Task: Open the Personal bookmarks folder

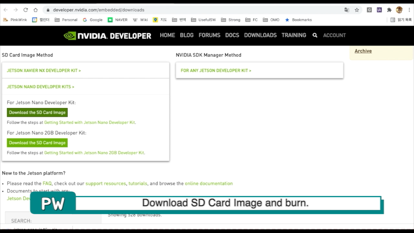Action: (66, 20)
